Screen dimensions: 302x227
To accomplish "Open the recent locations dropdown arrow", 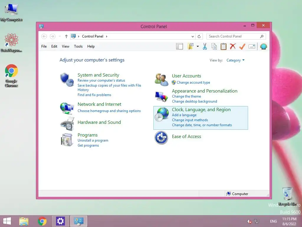I will click(x=60, y=36).
